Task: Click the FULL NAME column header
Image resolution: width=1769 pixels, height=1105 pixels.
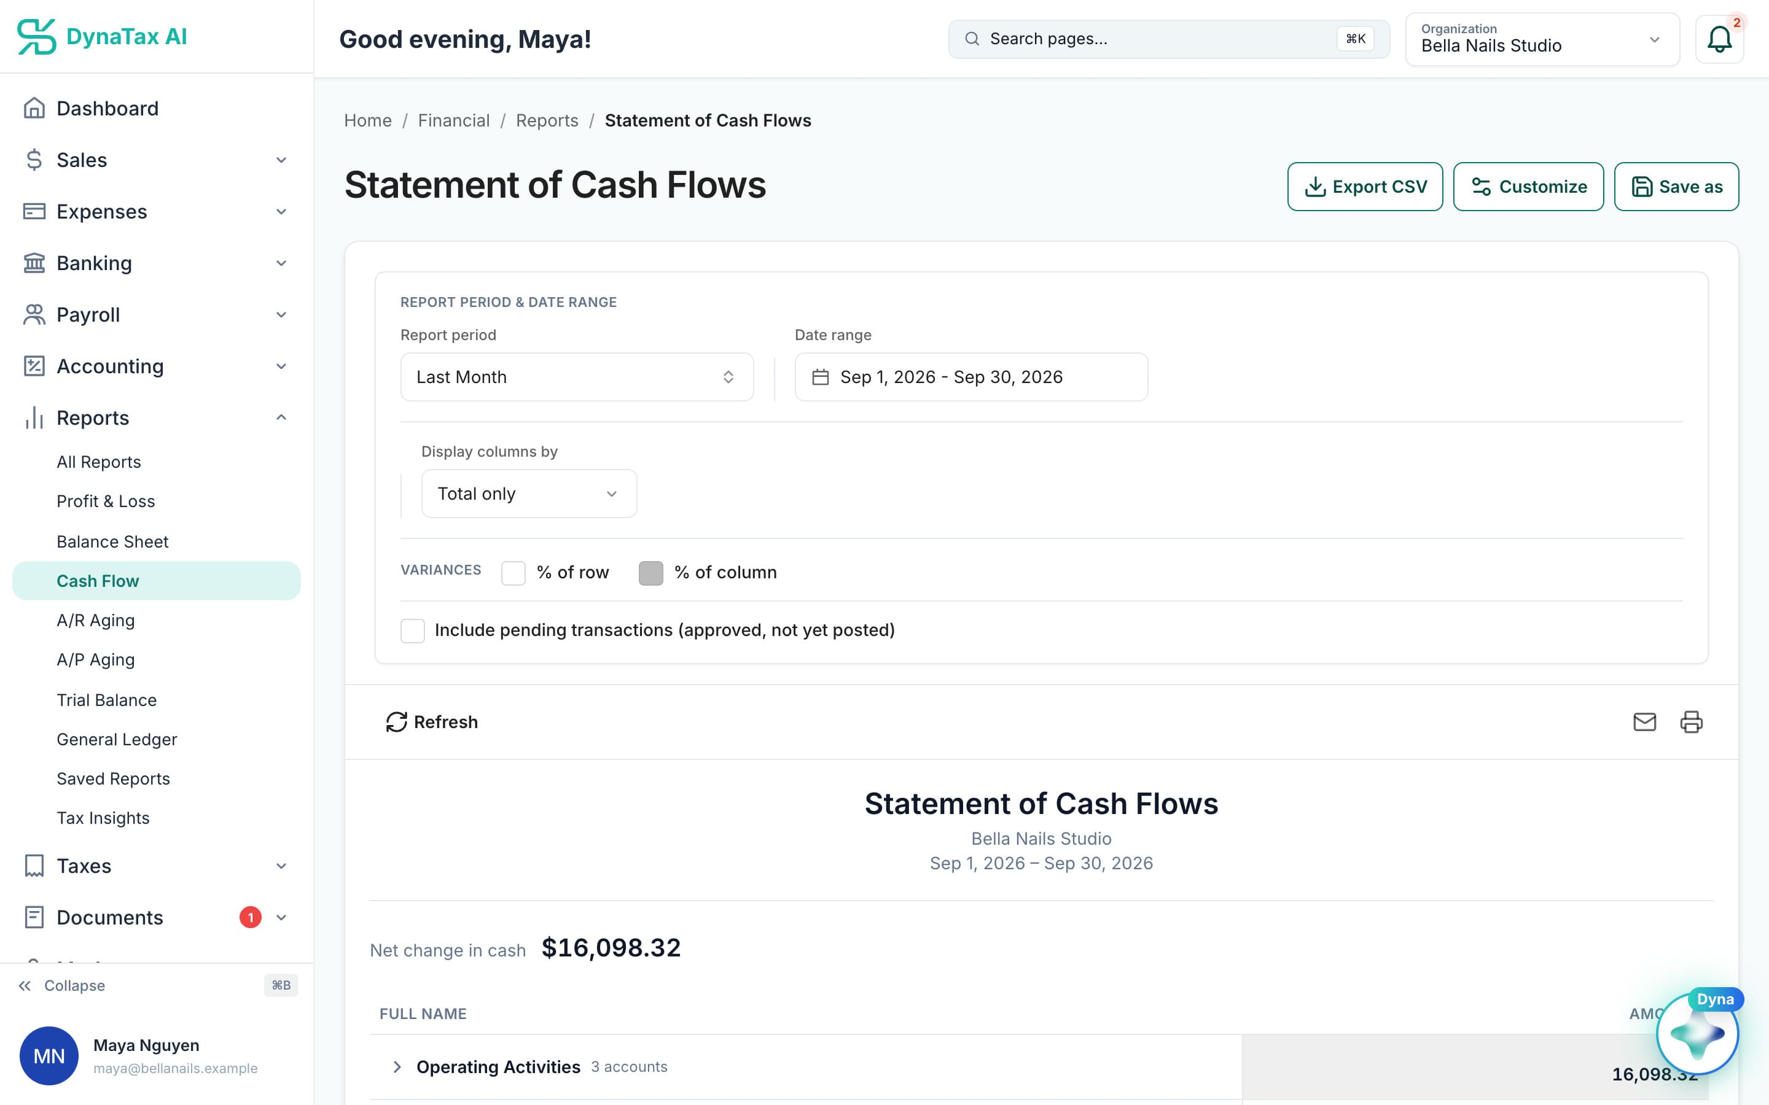Action: (423, 1014)
